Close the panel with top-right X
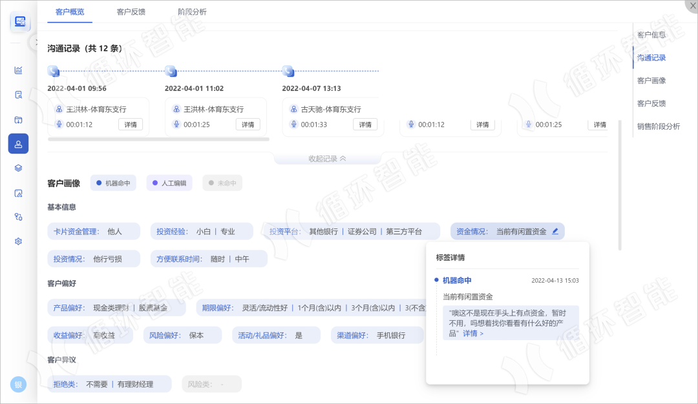698x404 pixels. pos(693,6)
